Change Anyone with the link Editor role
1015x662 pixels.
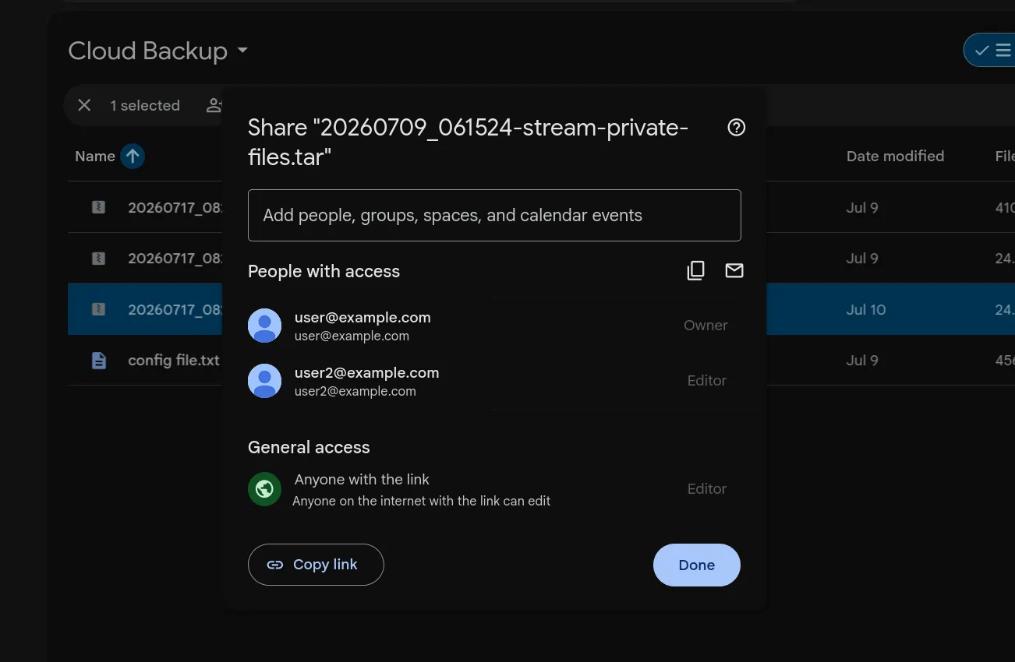(x=706, y=489)
